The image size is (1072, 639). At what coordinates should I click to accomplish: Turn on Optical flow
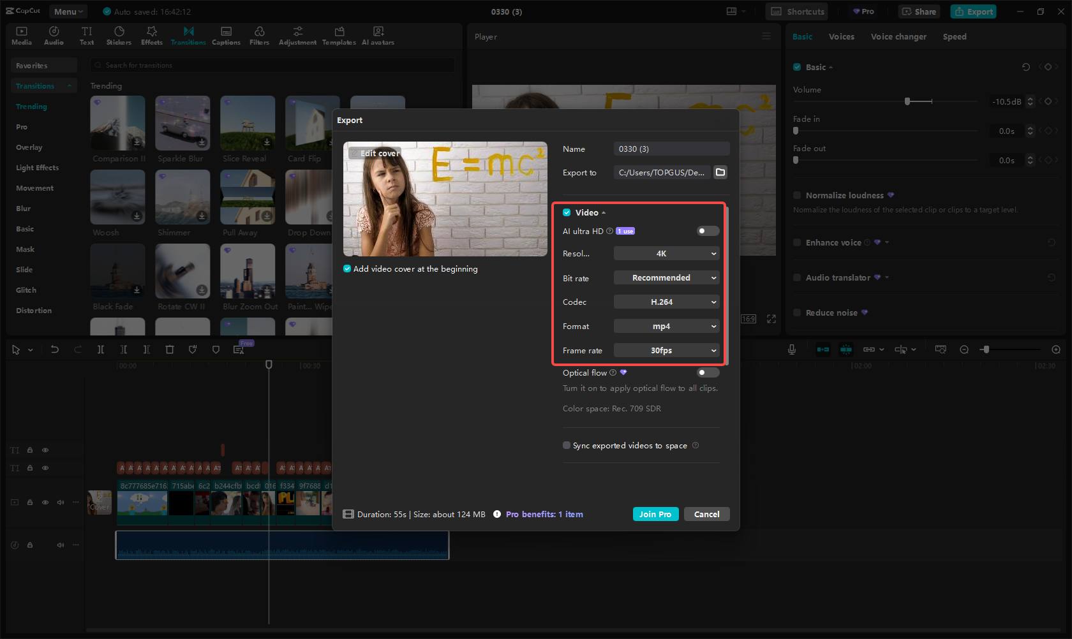coord(708,372)
